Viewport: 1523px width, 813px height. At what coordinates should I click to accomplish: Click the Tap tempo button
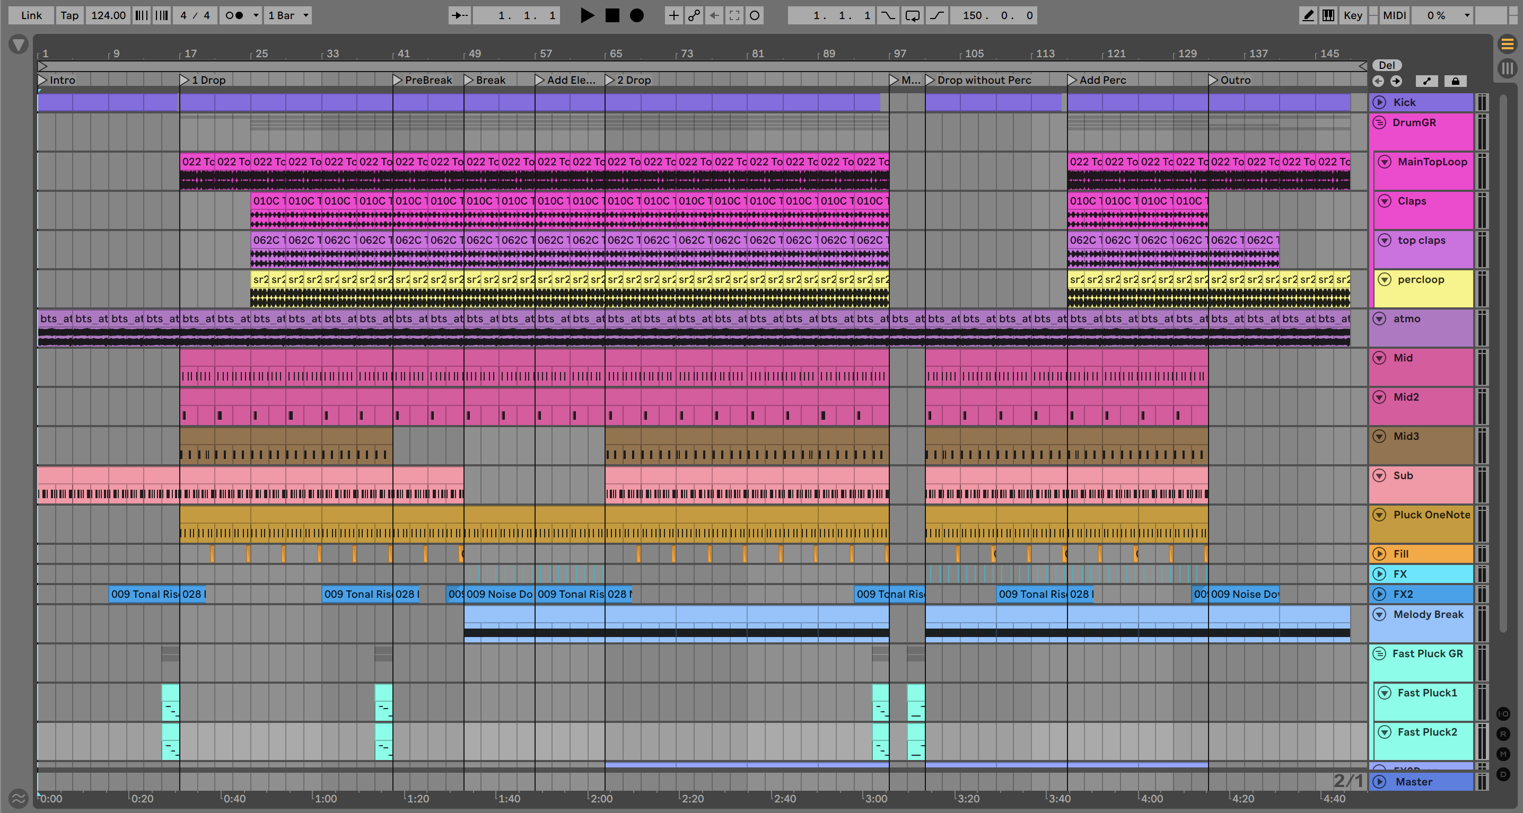click(69, 15)
